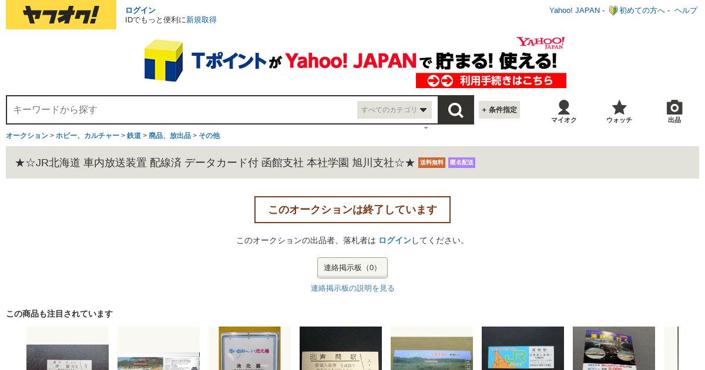Click the Tポイント Yahoo! JAPAN banner

click(355, 62)
